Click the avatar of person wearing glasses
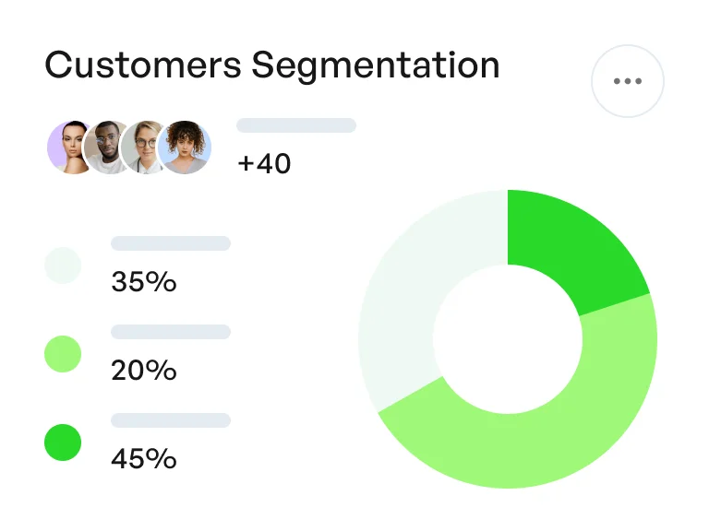The width and height of the screenshot is (709, 531). (144, 147)
